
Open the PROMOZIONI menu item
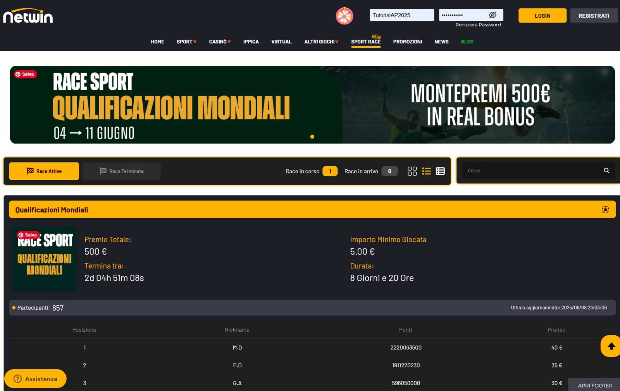click(x=407, y=41)
